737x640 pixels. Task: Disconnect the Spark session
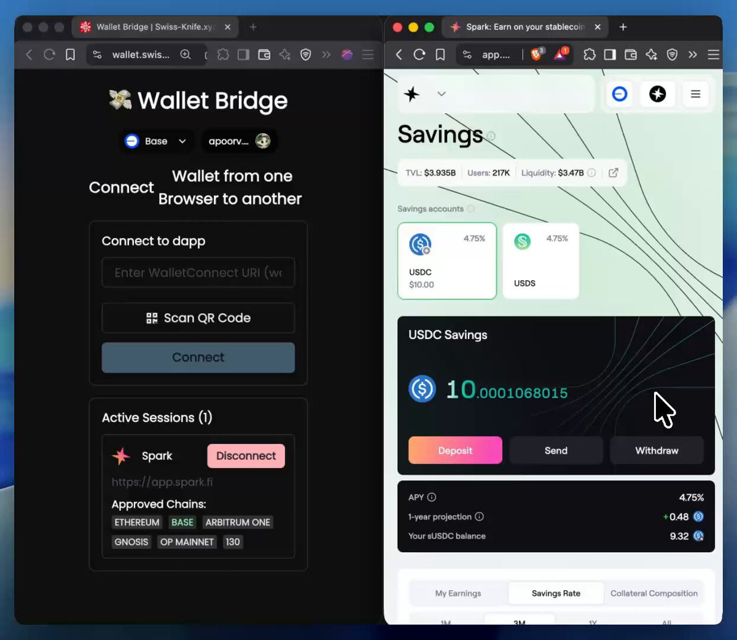246,456
